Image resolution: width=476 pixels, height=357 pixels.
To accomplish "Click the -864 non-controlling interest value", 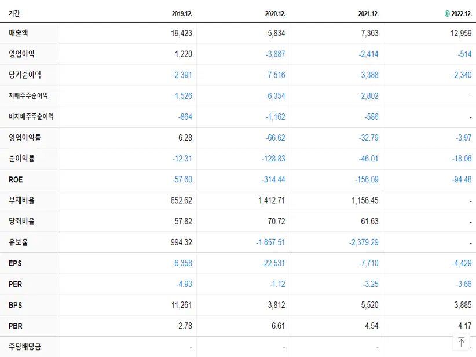I will pos(185,117).
